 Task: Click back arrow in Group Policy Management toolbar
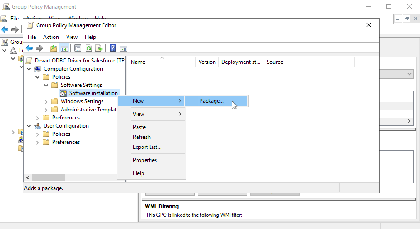pos(5,29)
